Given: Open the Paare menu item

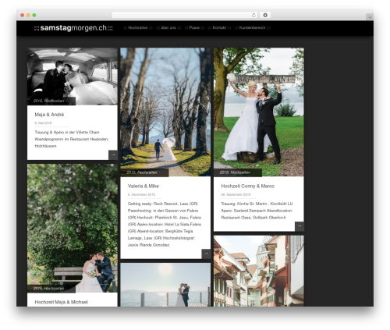Looking at the screenshot, I should point(194,28).
